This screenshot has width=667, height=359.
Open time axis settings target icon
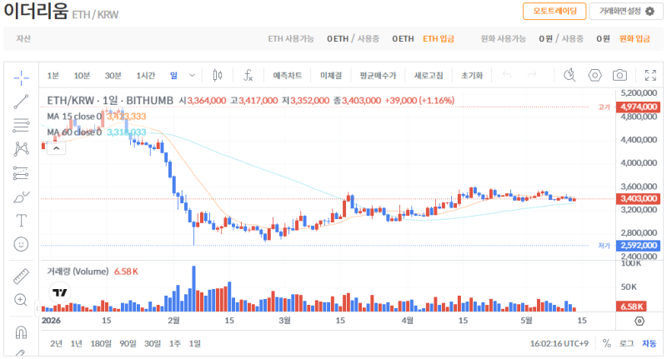(x=639, y=322)
